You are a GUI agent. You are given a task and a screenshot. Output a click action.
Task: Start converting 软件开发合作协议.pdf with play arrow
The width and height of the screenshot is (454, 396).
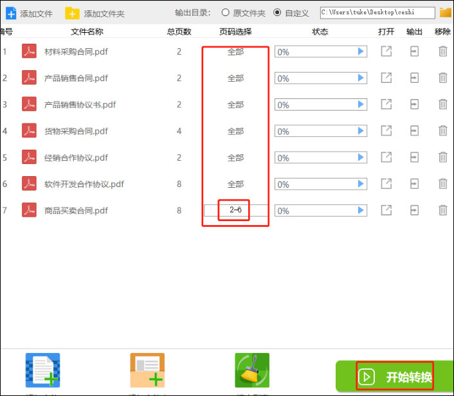(361, 183)
